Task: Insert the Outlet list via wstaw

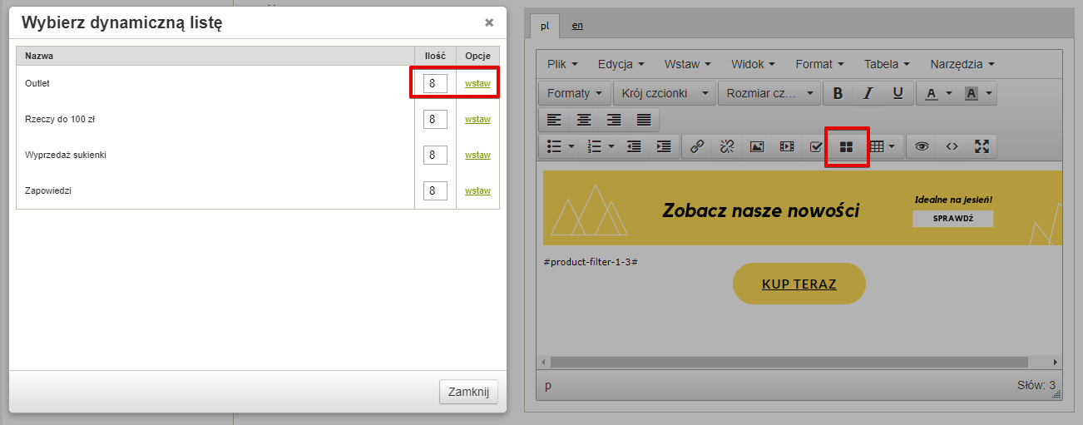Action: tap(477, 83)
